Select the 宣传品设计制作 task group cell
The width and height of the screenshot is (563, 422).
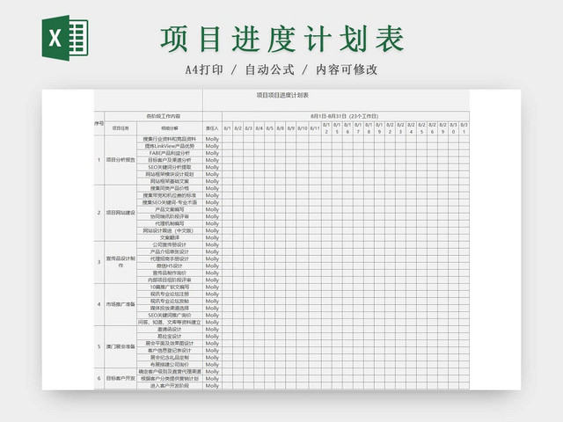(x=121, y=262)
